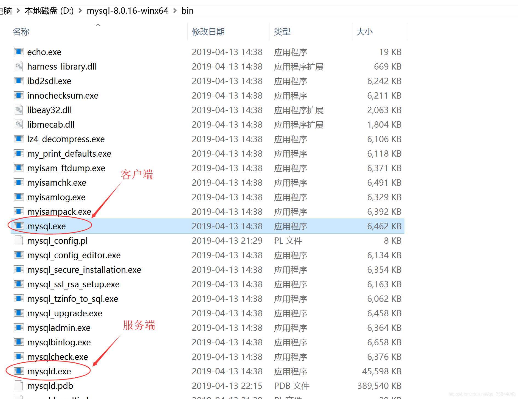Select file name myisamlog.exe
This screenshot has height=399, width=518.
click(x=56, y=197)
